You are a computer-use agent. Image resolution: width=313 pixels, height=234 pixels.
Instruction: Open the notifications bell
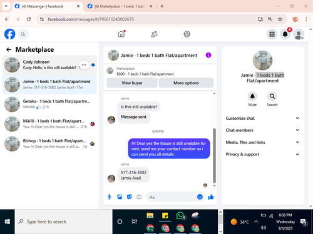click(285, 34)
